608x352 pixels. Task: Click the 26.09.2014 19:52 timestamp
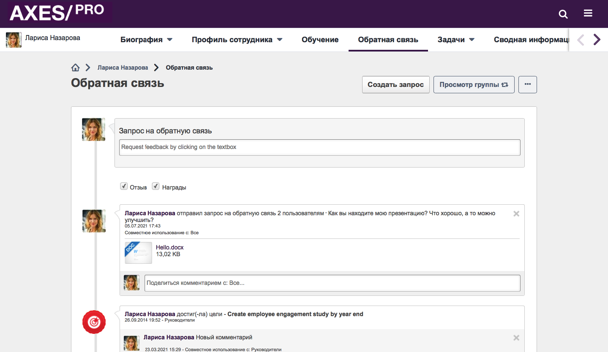pos(143,320)
